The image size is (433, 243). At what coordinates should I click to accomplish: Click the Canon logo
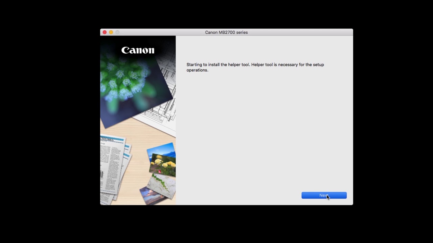[138, 50]
